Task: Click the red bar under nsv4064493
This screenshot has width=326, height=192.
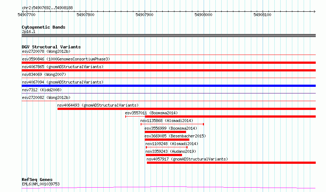Action: tap(186, 109)
